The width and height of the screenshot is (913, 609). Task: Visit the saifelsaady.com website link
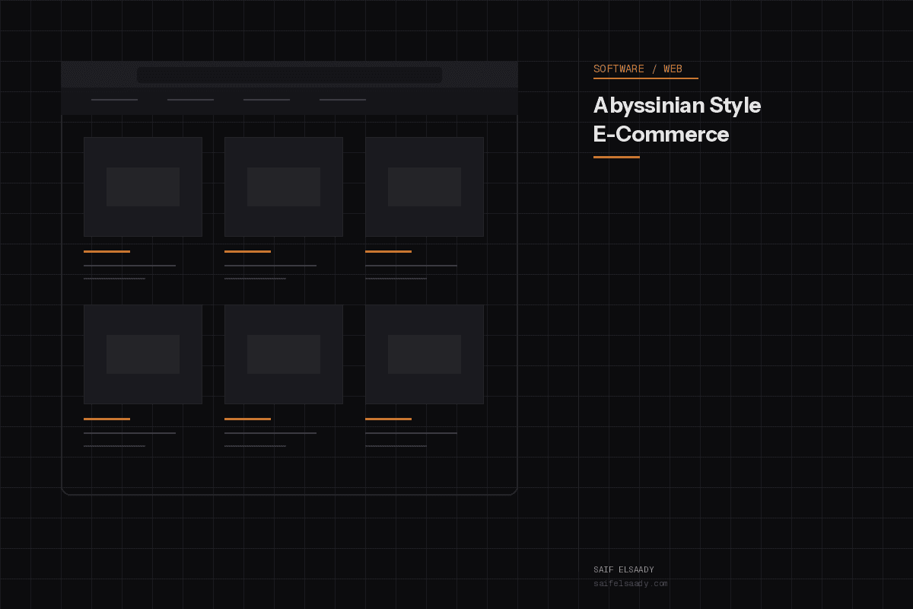coord(631,583)
